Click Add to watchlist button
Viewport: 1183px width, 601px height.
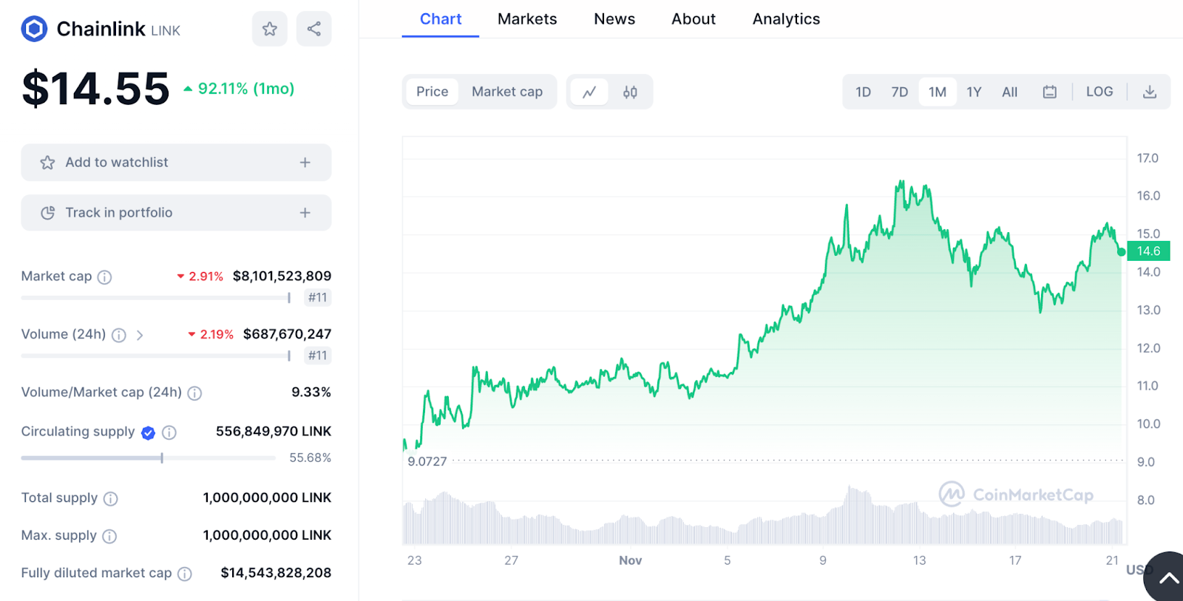click(176, 163)
